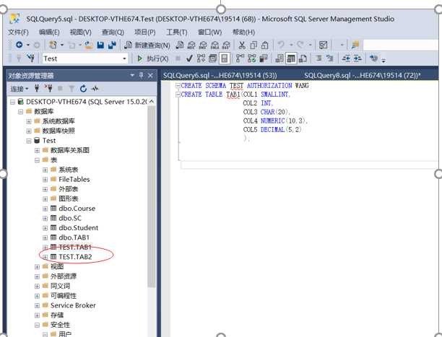This screenshot has height=337, width=442.
Task: Click the Find in Files icon
Action: (x=355, y=45)
